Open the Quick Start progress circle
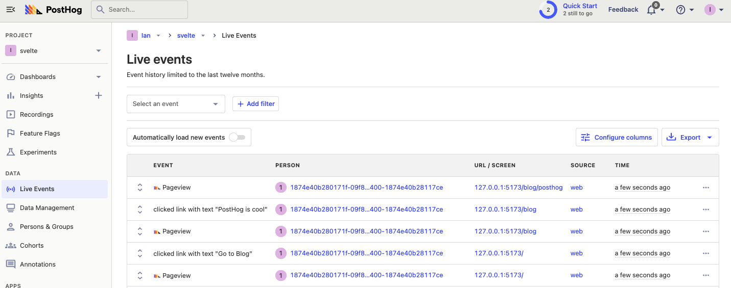This screenshot has height=288, width=731. 548,10
